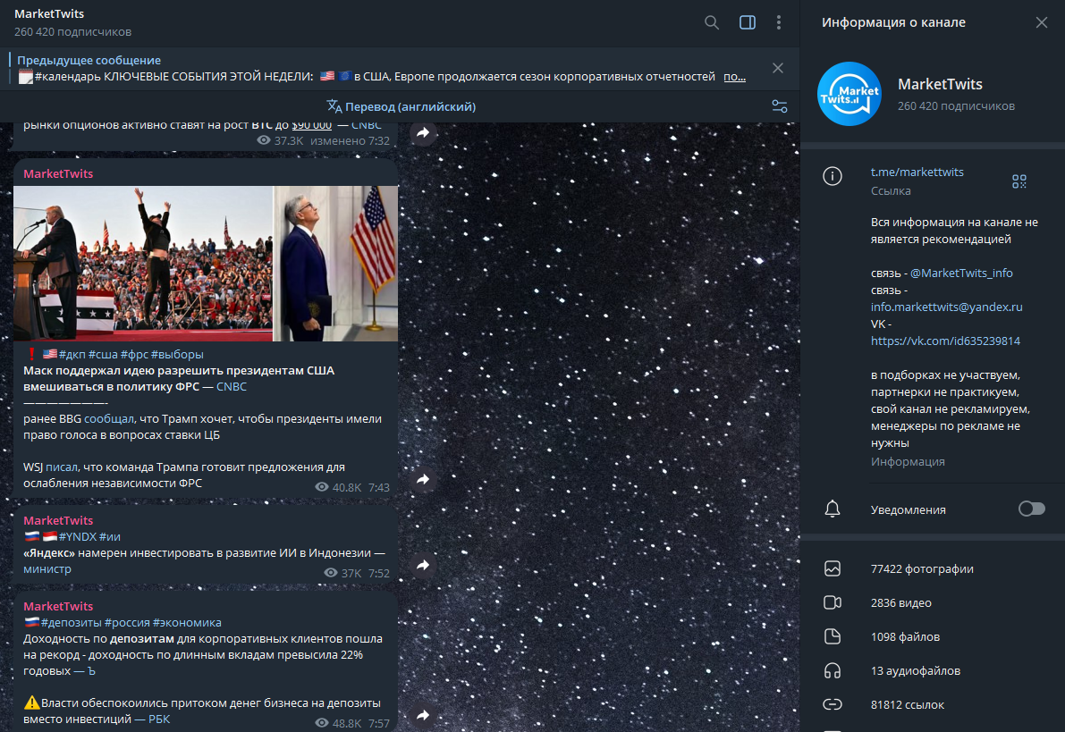Click the truncated по... pinned link
The width and height of the screenshot is (1065, 732).
(x=735, y=77)
